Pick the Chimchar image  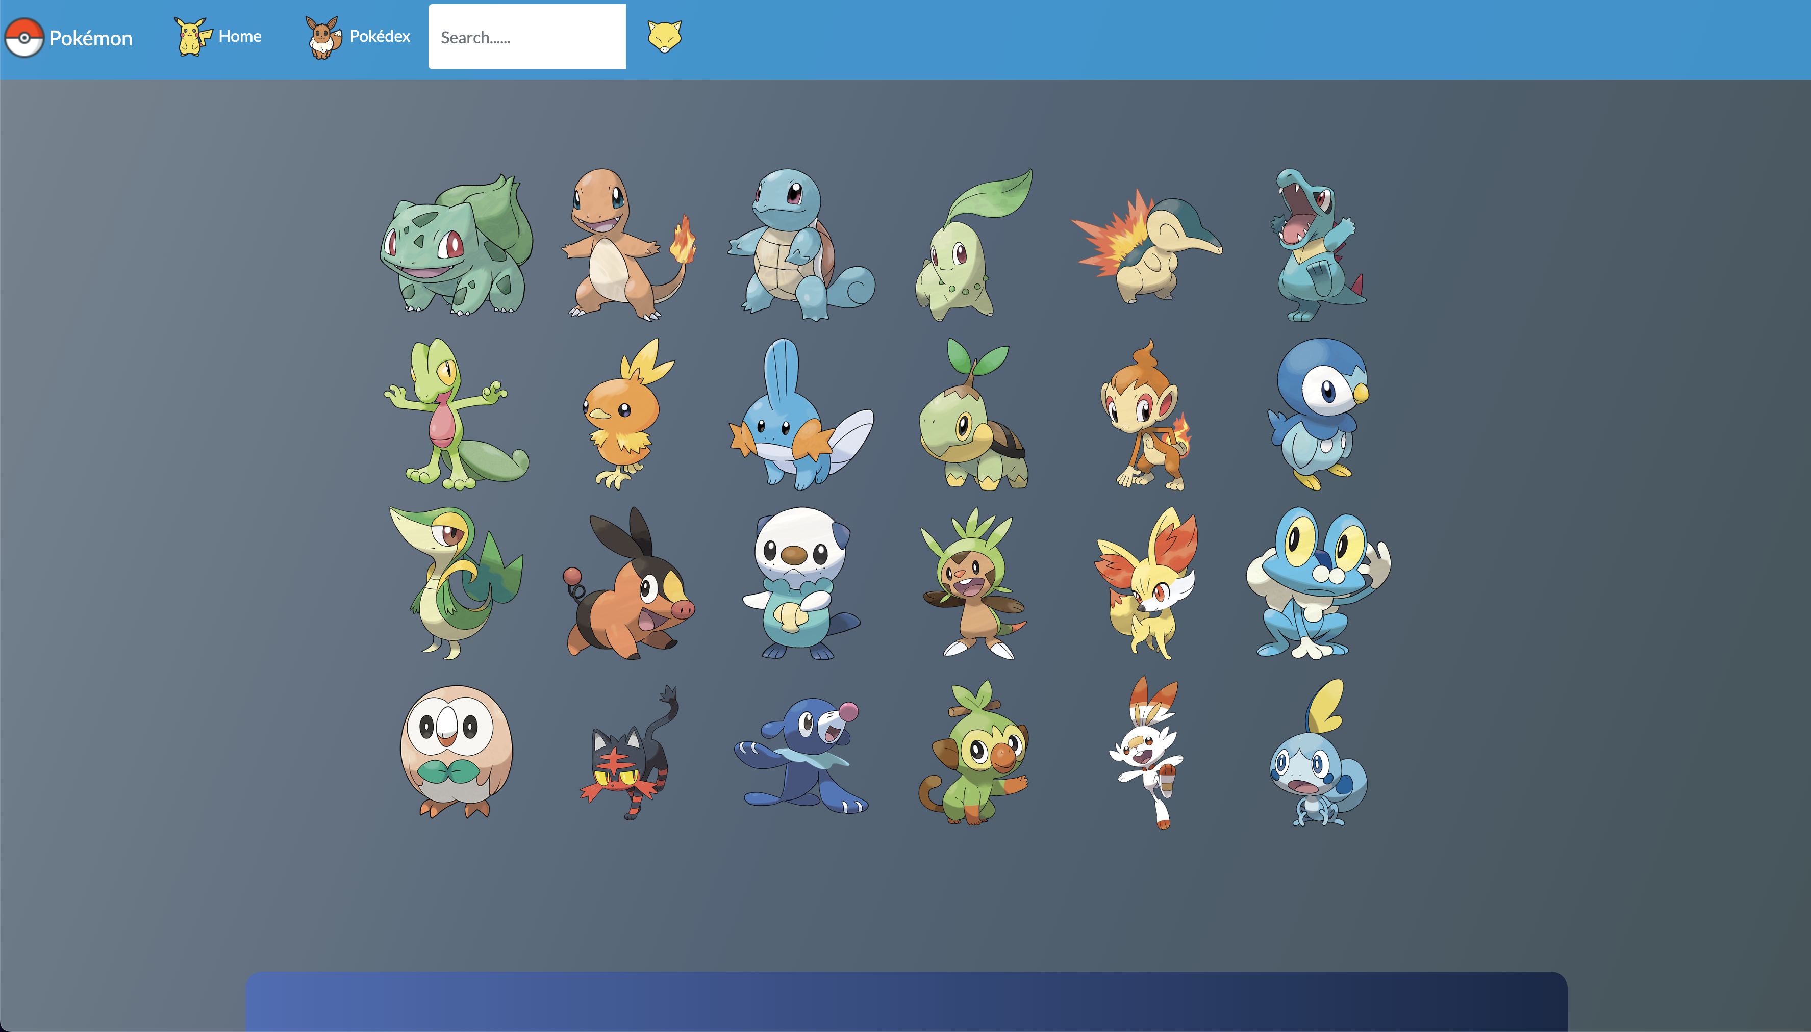point(1147,414)
